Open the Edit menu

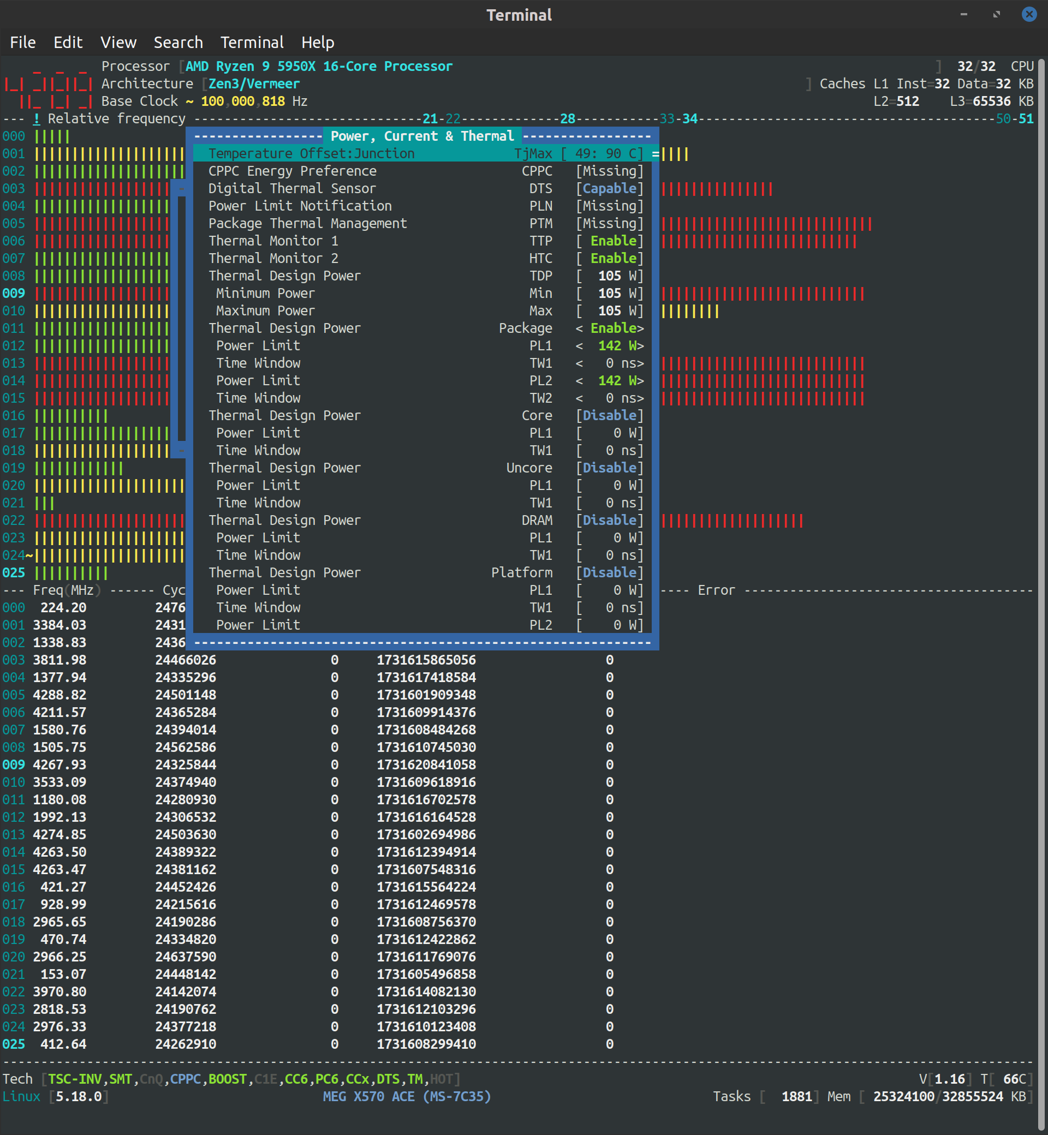(x=68, y=43)
